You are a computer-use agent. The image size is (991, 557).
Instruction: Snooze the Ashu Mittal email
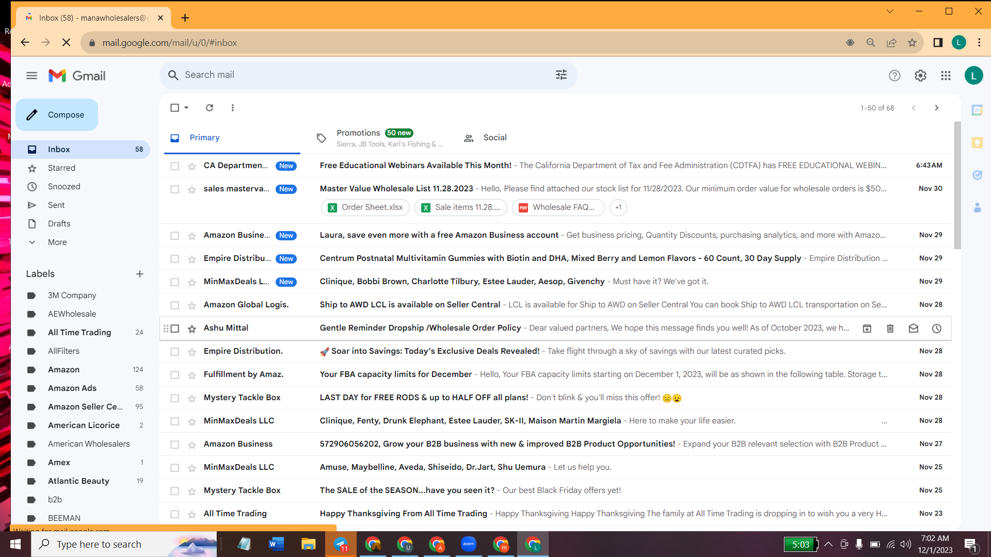point(937,329)
